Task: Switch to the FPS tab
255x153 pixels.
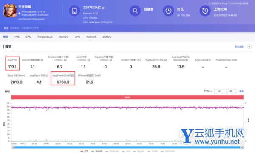Action: point(17,37)
